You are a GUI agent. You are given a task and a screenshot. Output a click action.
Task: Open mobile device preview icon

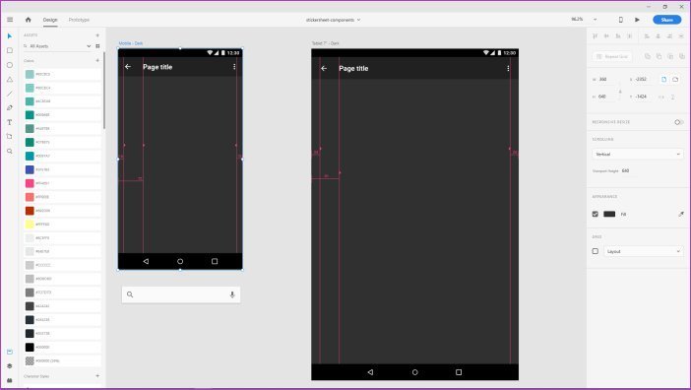[621, 20]
